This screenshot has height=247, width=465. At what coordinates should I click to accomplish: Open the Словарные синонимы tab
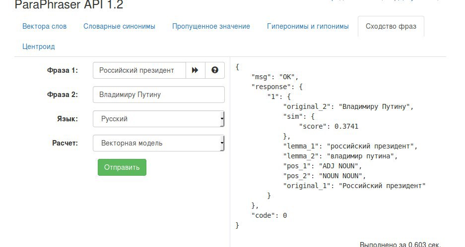tap(119, 26)
